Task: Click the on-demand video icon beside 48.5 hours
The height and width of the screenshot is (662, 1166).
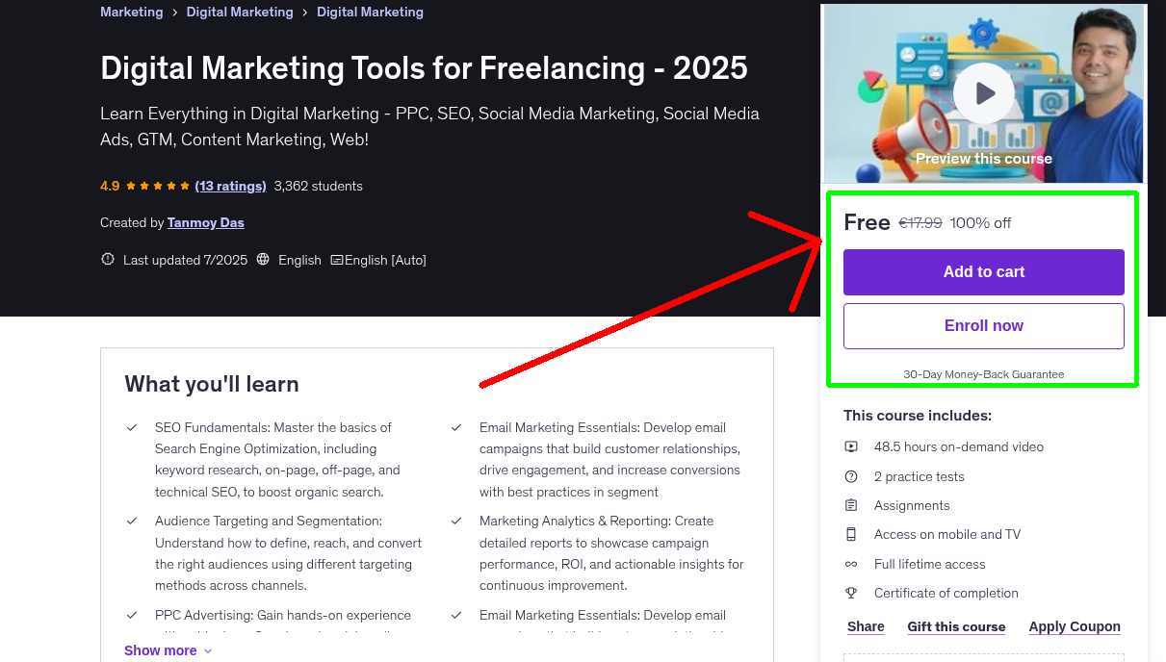Action: pyautogui.click(x=851, y=446)
